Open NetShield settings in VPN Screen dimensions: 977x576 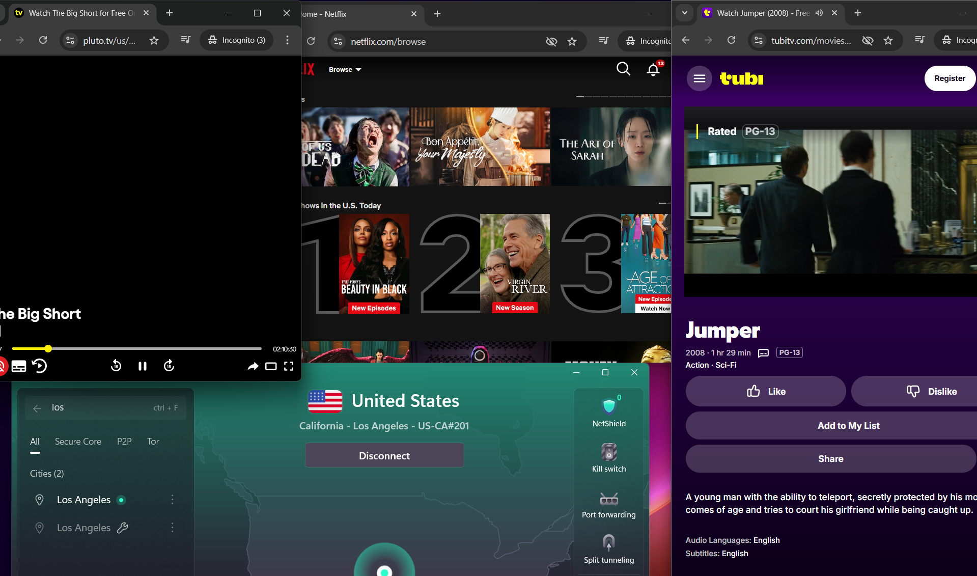coord(609,413)
